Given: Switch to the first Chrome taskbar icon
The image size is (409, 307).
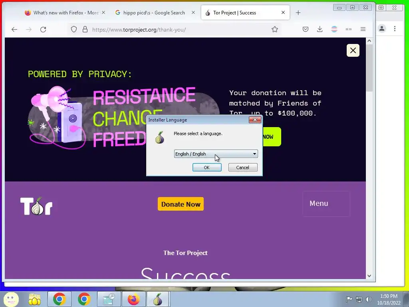Looking at the screenshot, I should click(x=60, y=299).
